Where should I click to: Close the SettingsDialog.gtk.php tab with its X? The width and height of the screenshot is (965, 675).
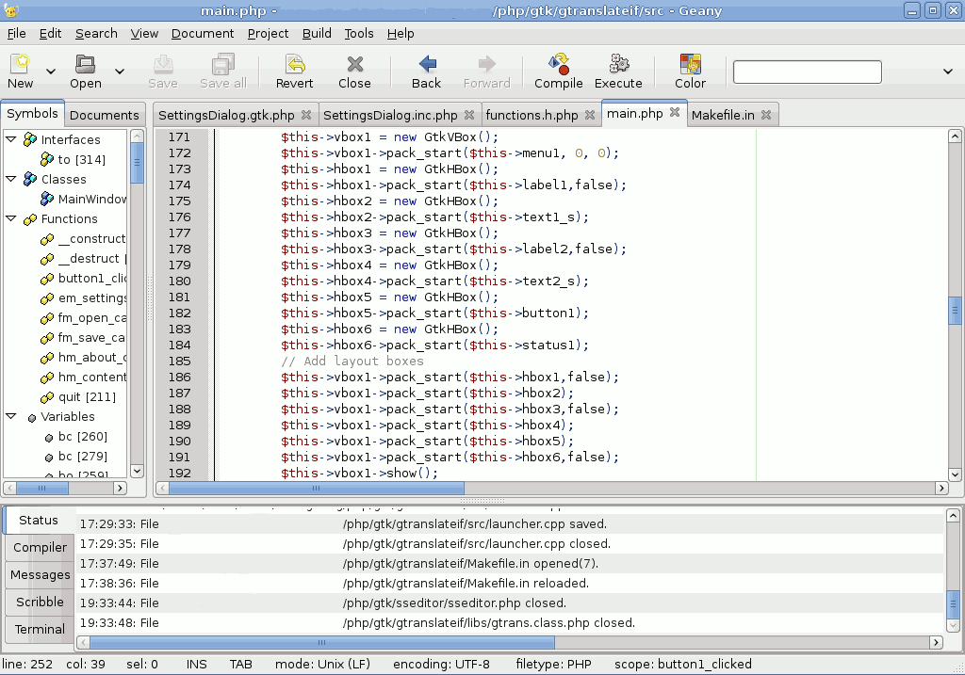point(306,115)
